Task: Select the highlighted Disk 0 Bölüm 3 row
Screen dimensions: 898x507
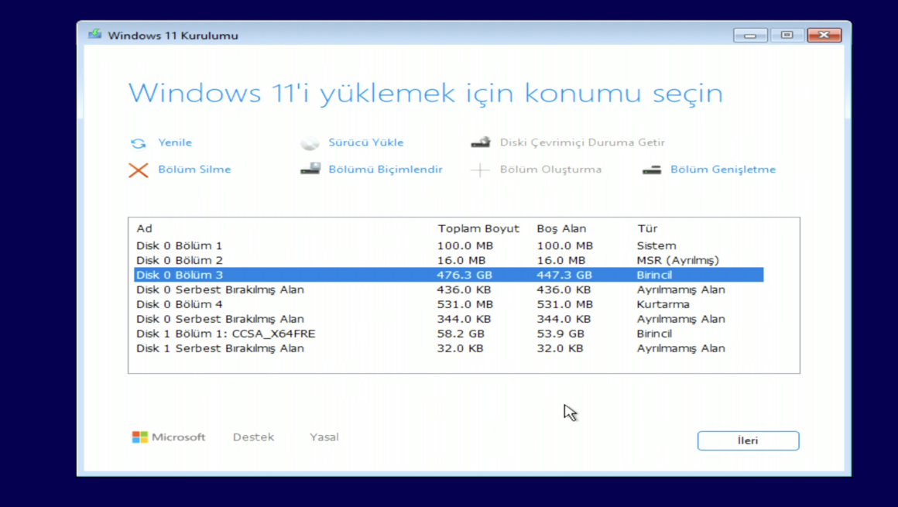Action: [448, 275]
